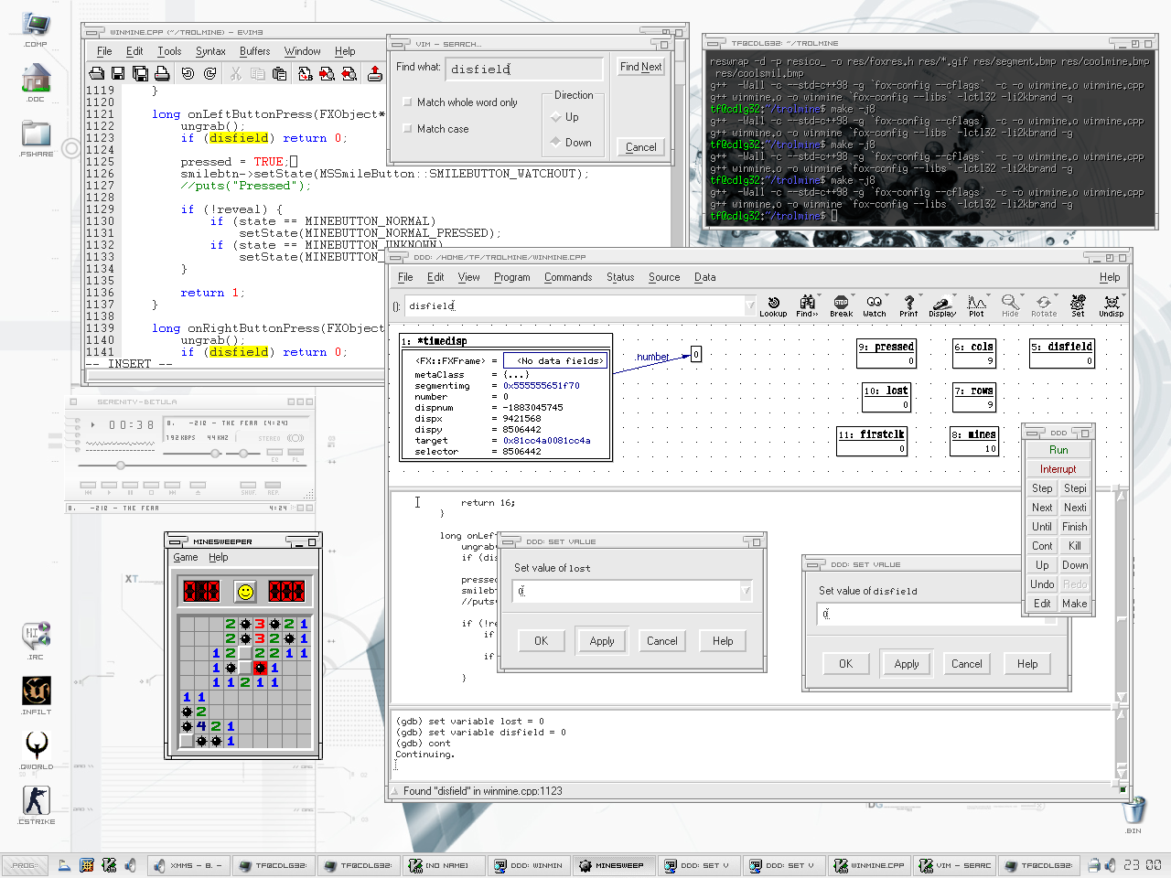
Task: Click the Break stop-sign icon in DDD
Action: point(841,303)
